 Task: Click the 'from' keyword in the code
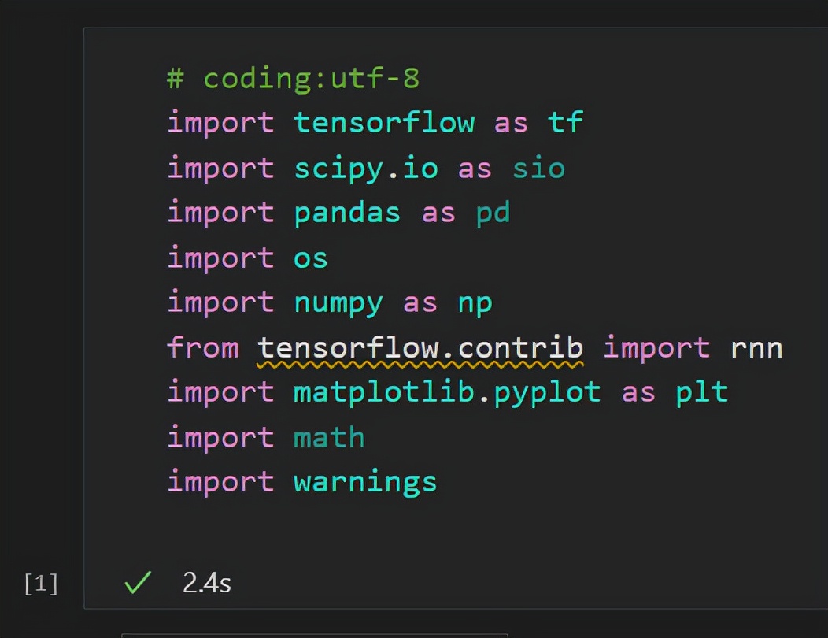(203, 347)
